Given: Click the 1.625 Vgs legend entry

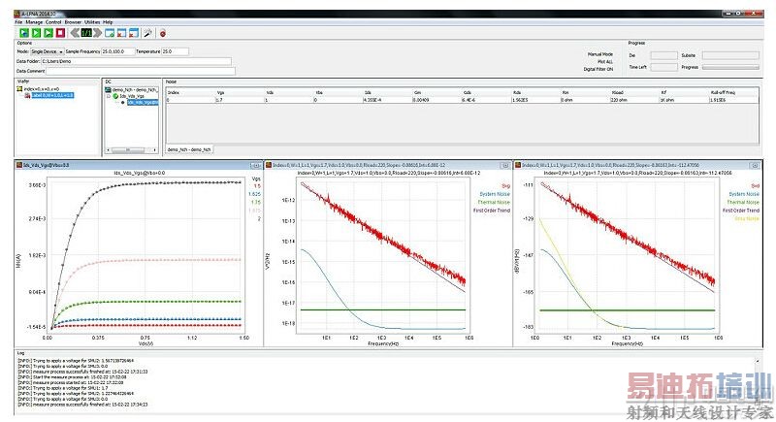Looking at the screenshot, I should pyautogui.click(x=254, y=194).
